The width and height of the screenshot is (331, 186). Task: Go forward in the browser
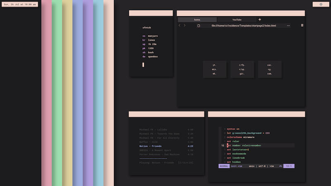point(185,26)
